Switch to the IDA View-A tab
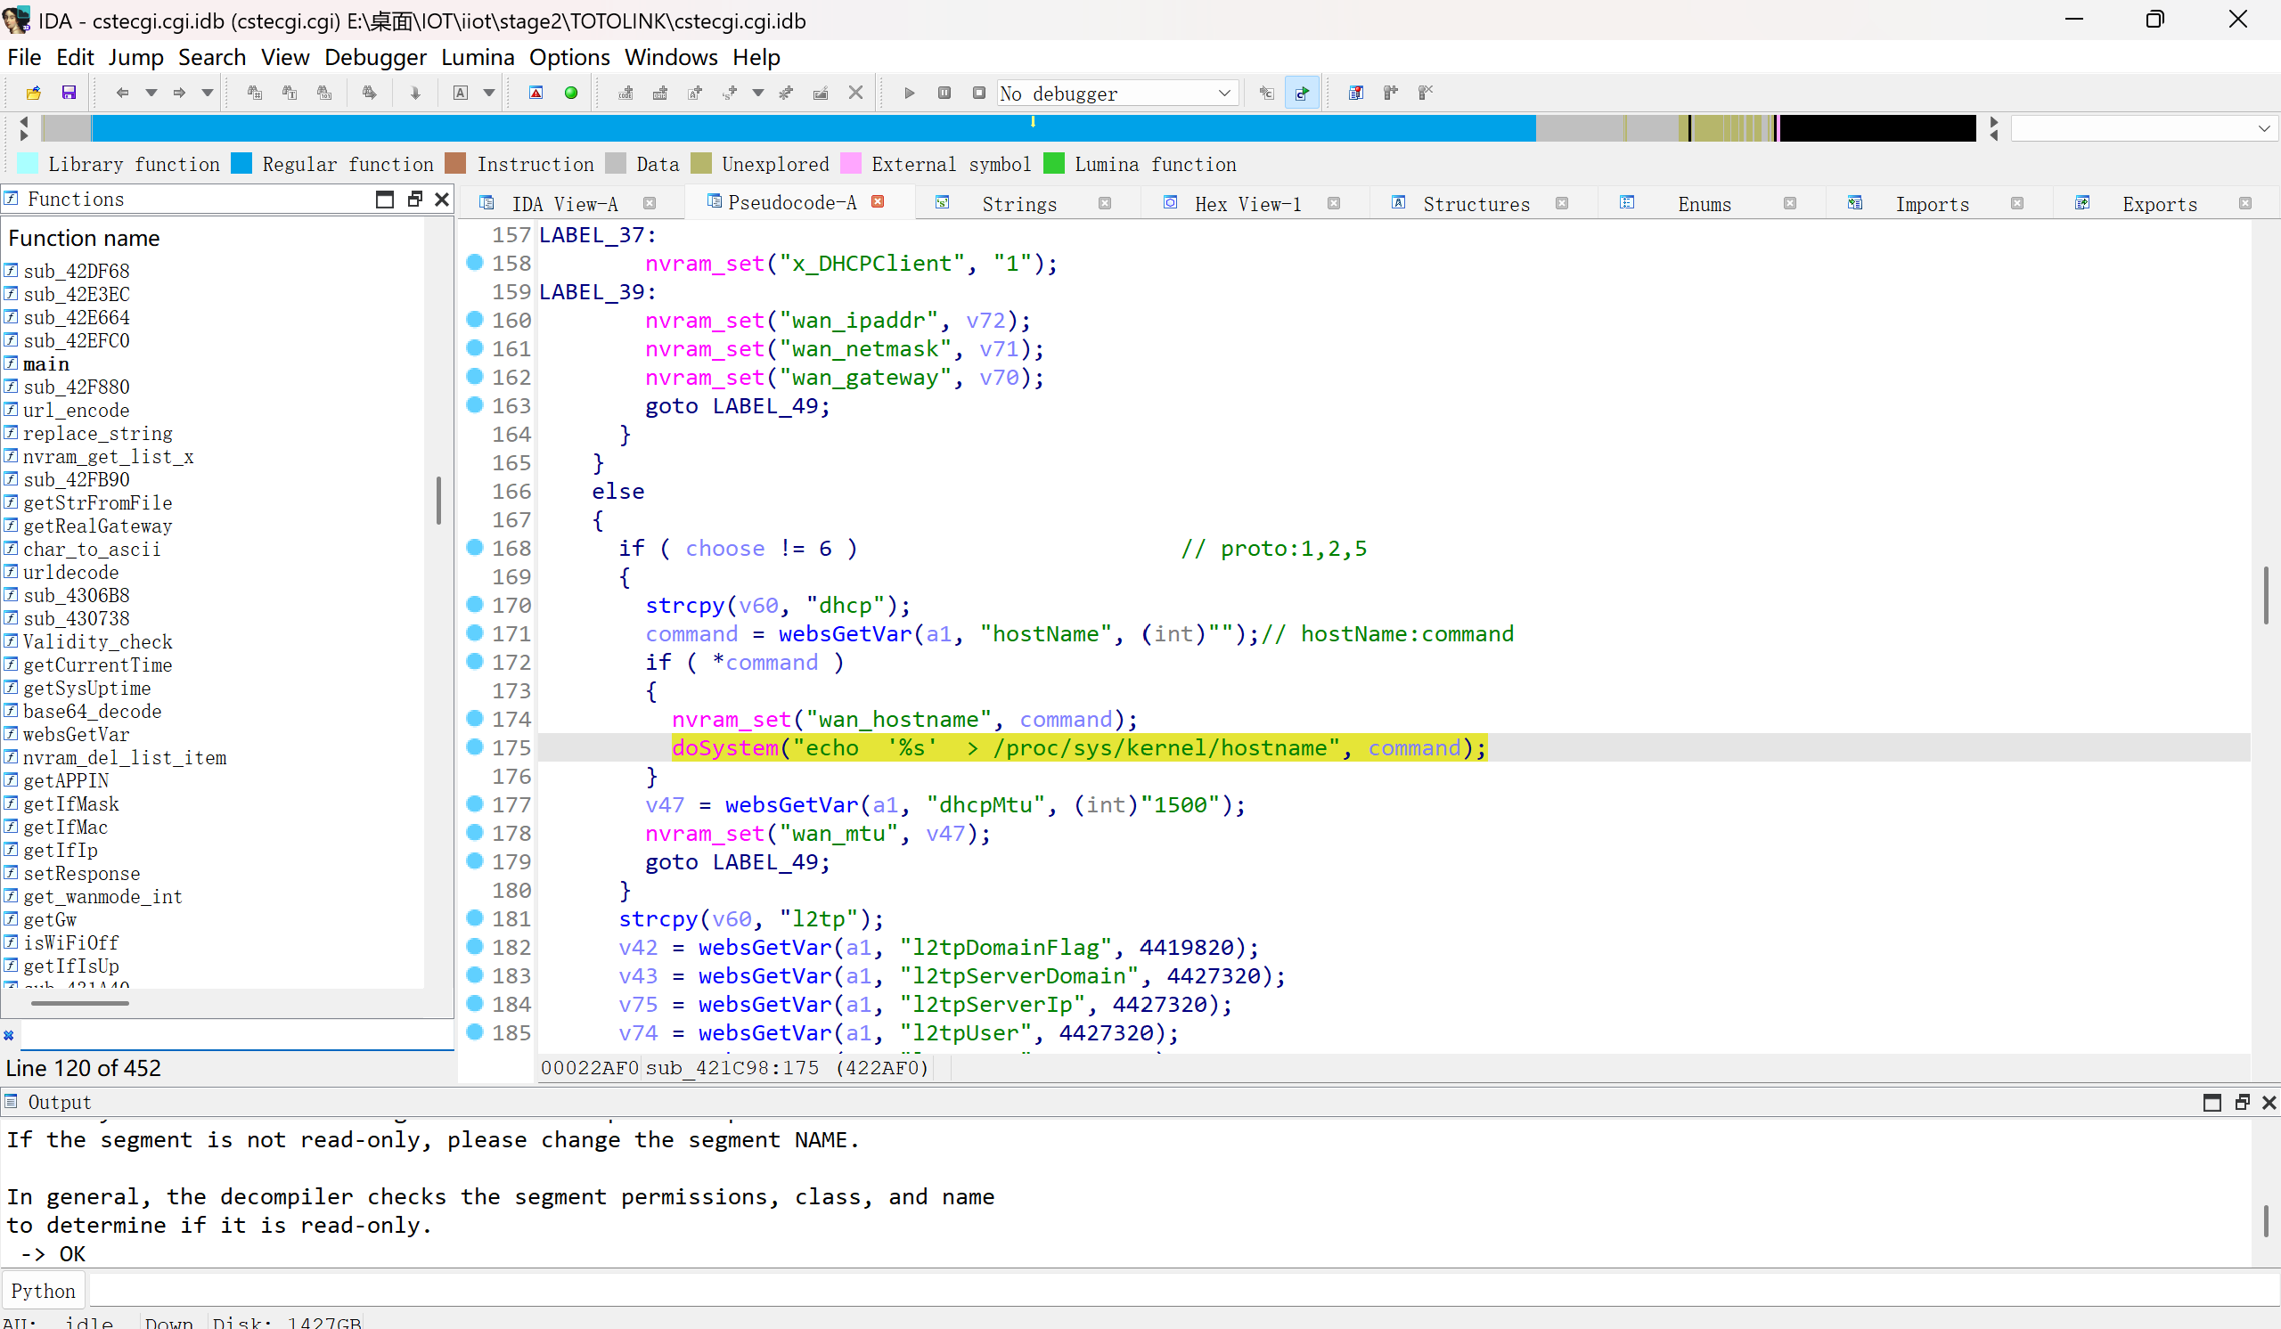The width and height of the screenshot is (2281, 1329). (x=565, y=205)
